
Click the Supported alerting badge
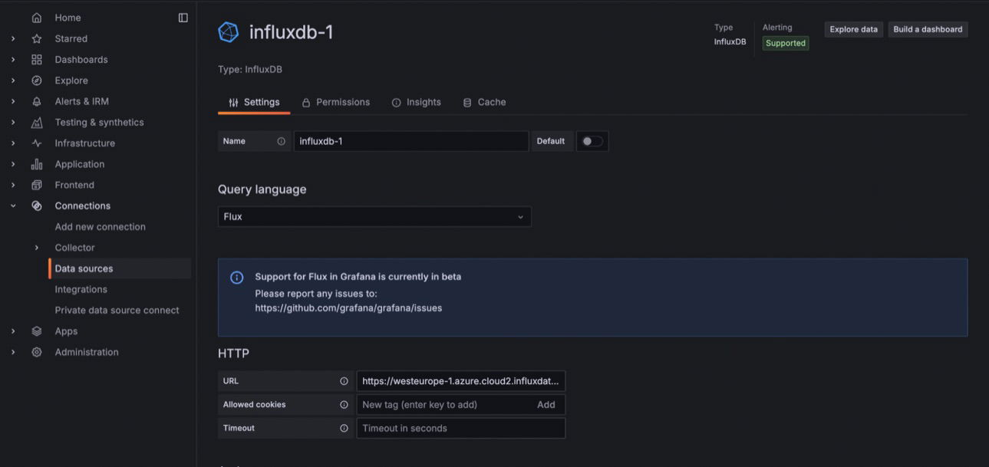point(786,44)
